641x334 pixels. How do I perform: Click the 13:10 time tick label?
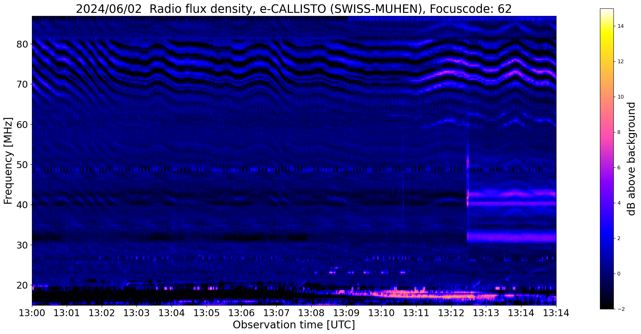coord(381,312)
